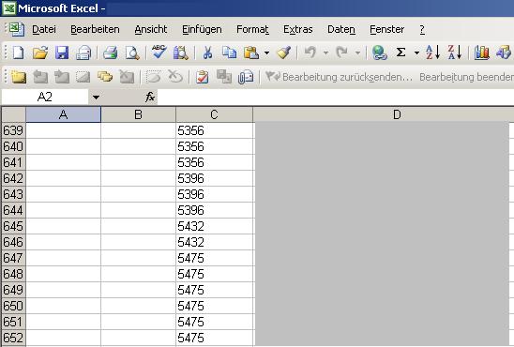This screenshot has width=514, height=347.
Task: Open the Name Box dropdown arrow
Action: tap(96, 98)
